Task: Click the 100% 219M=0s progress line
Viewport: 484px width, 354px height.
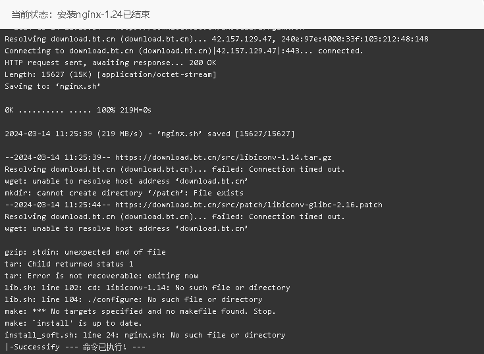Action: tap(78, 110)
